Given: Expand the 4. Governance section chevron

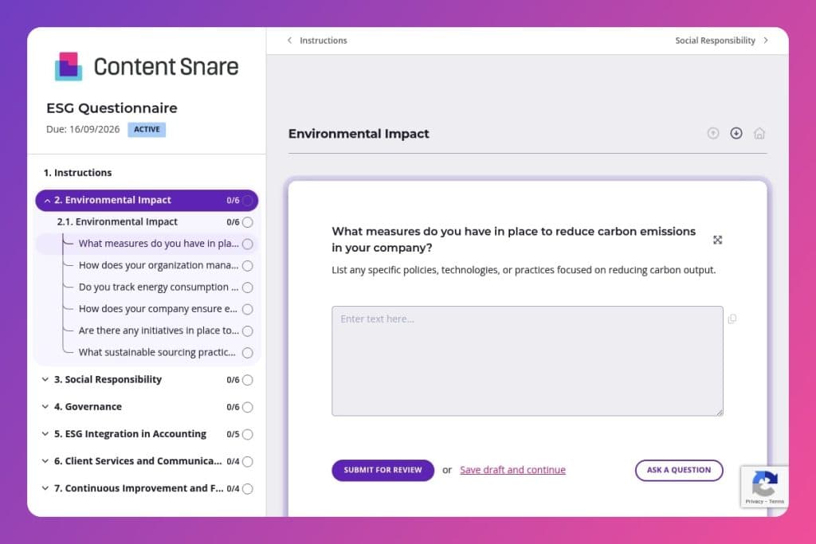Looking at the screenshot, I should pos(45,407).
